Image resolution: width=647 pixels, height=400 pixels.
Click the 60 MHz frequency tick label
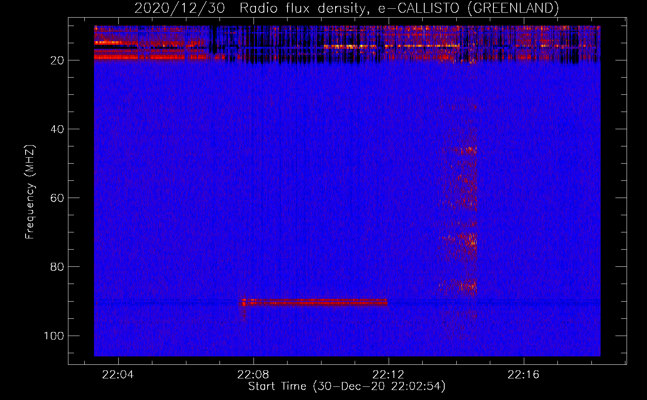(x=57, y=198)
